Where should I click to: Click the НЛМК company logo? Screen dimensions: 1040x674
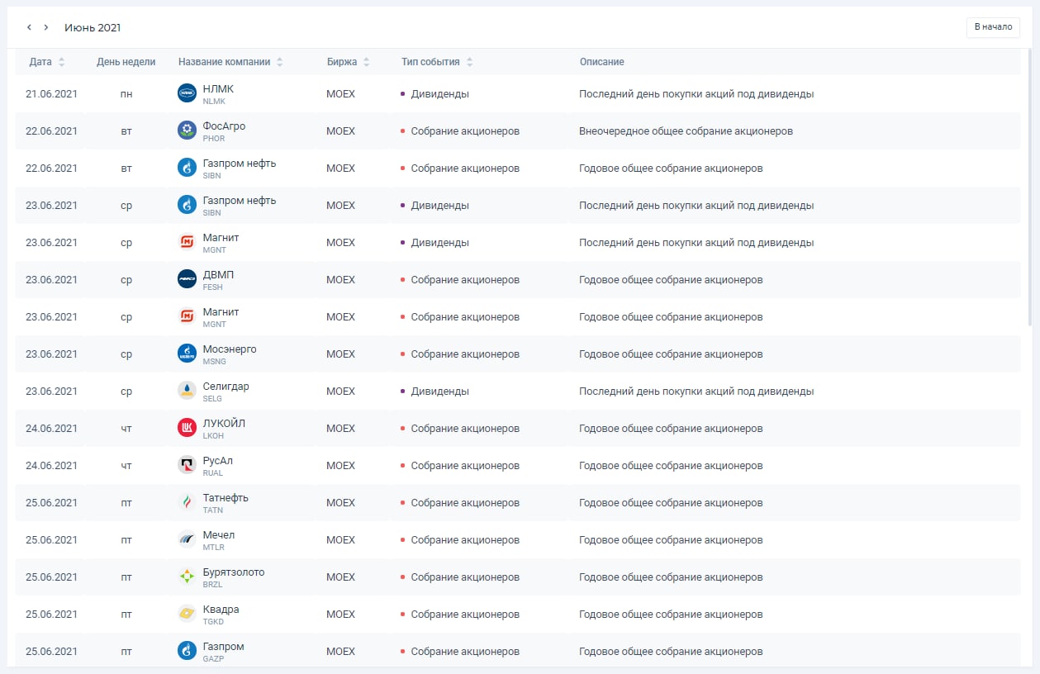(187, 93)
